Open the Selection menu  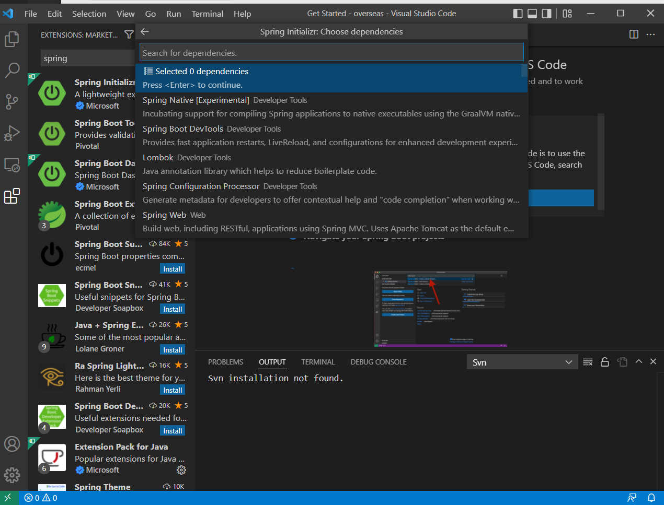[89, 14]
